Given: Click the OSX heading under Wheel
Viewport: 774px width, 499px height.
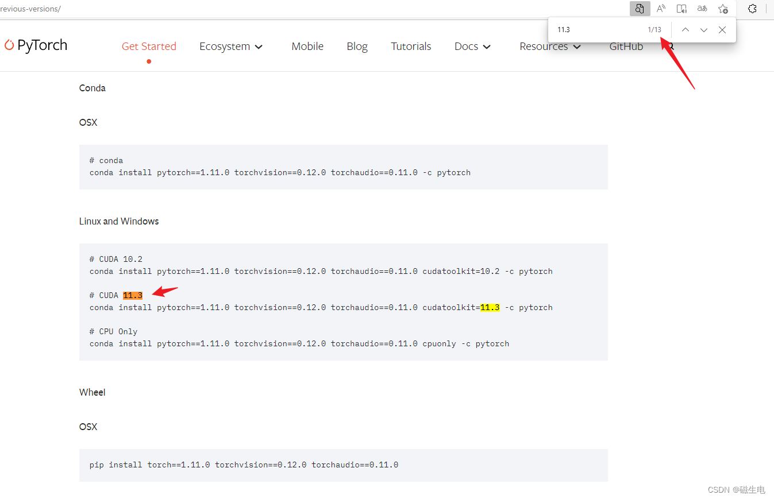Looking at the screenshot, I should click(88, 427).
